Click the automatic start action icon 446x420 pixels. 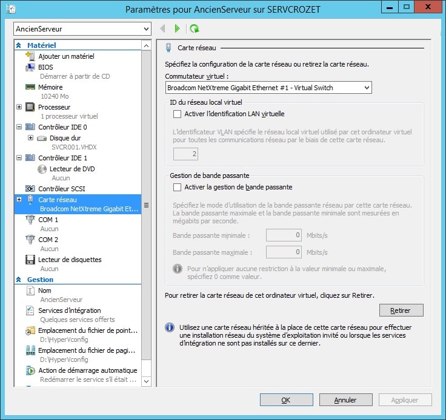click(30, 370)
